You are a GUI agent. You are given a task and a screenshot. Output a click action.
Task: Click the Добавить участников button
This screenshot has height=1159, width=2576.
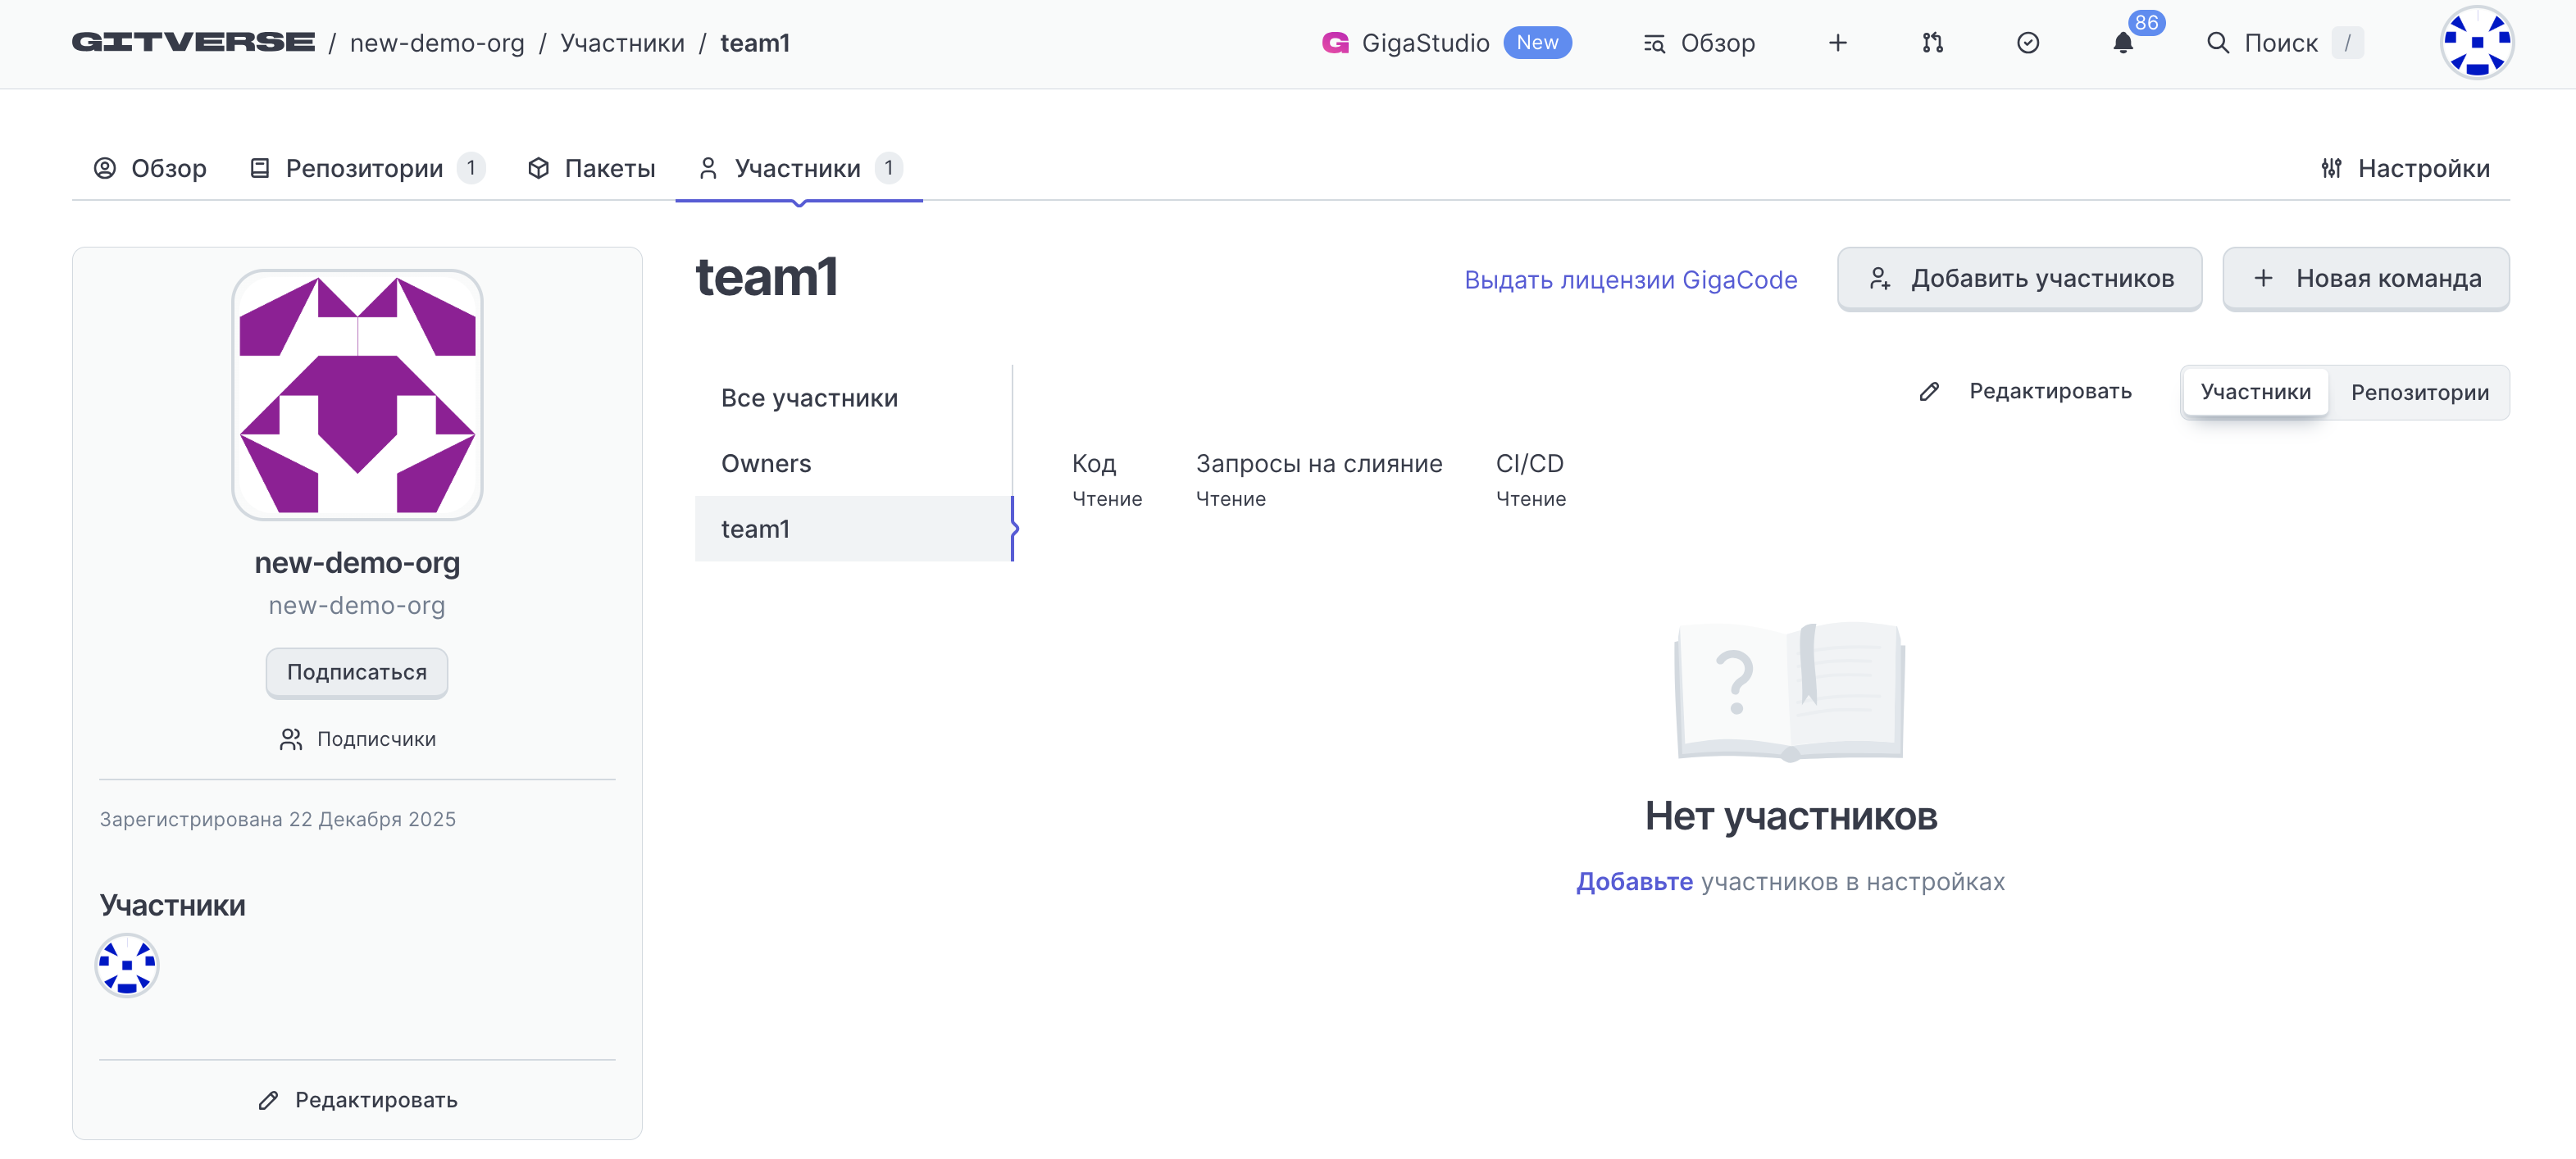click(2019, 279)
